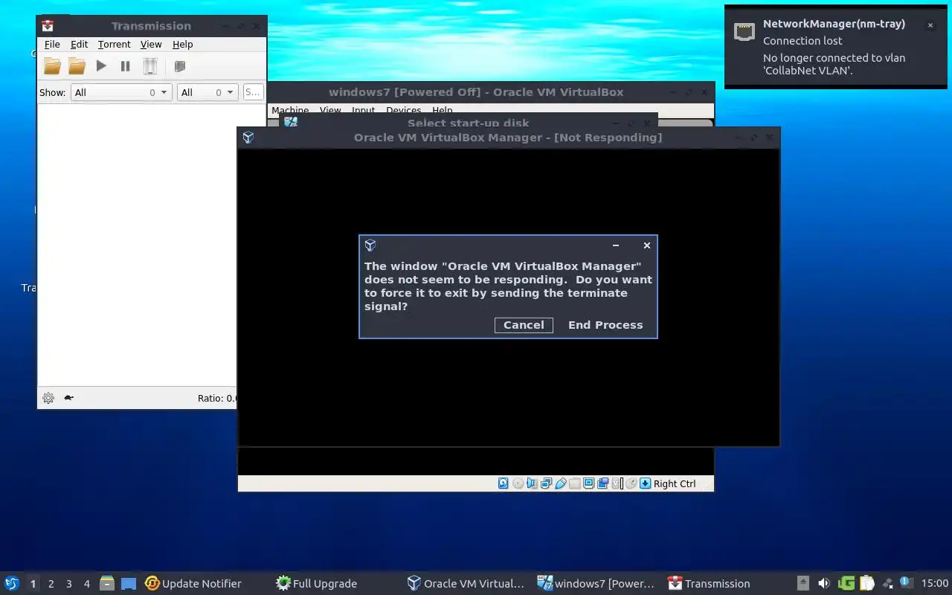952x595 pixels.
Task: Click removable media eject tray icon
Action: [x=803, y=584]
